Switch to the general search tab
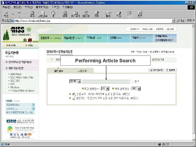Viewport: 196px width, 147px height. [x=59, y=71]
